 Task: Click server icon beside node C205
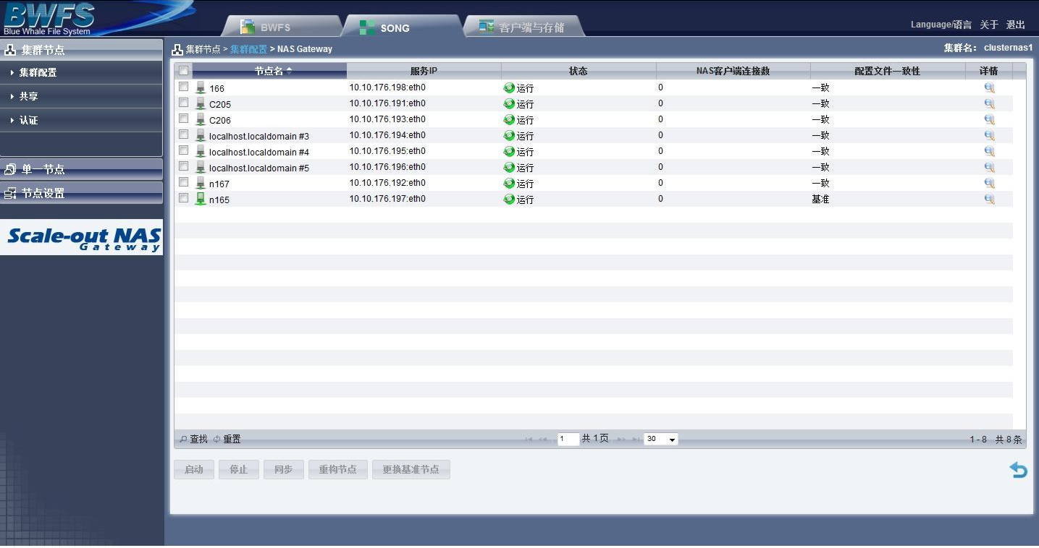coord(201,103)
